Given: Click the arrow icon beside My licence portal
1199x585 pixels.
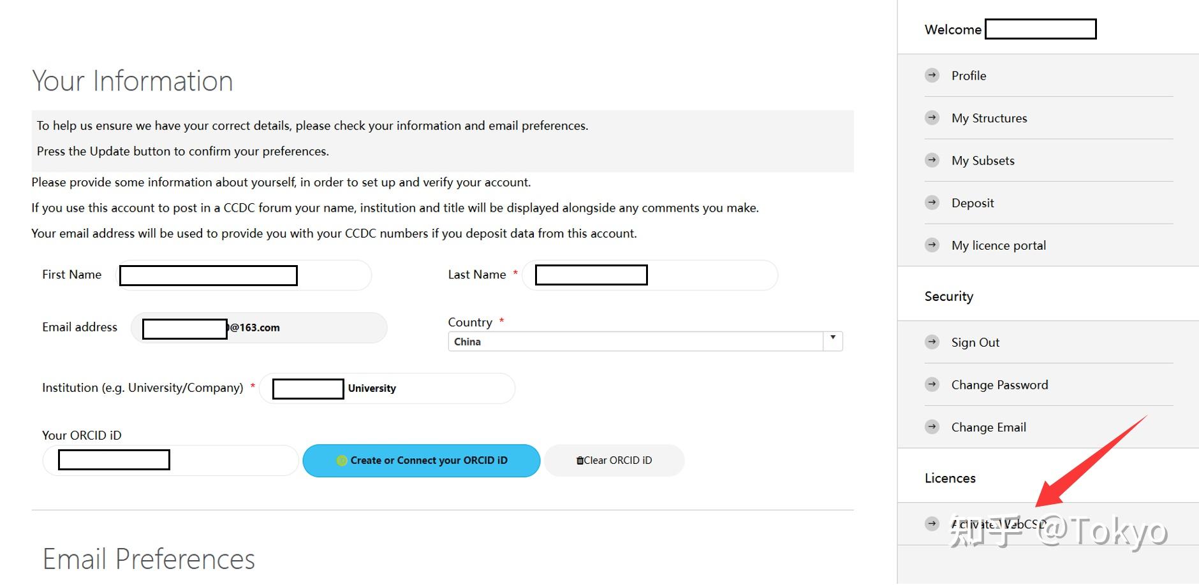Looking at the screenshot, I should tap(932, 245).
